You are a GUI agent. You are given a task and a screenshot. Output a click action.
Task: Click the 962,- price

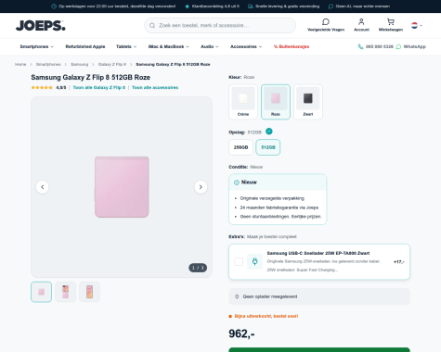[x=241, y=333]
